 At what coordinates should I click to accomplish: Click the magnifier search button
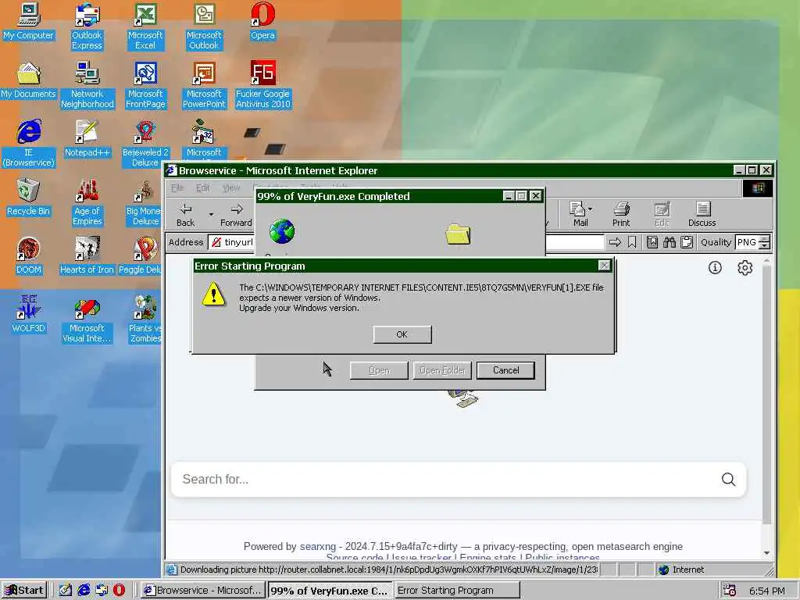pyautogui.click(x=729, y=479)
